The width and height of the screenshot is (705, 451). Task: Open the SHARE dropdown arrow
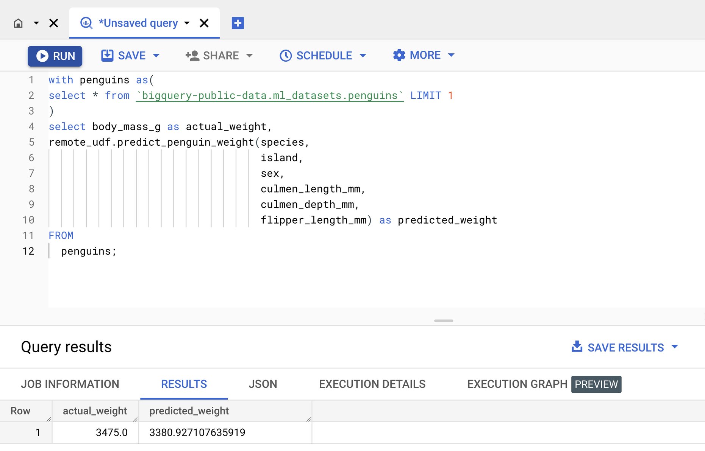coord(249,56)
